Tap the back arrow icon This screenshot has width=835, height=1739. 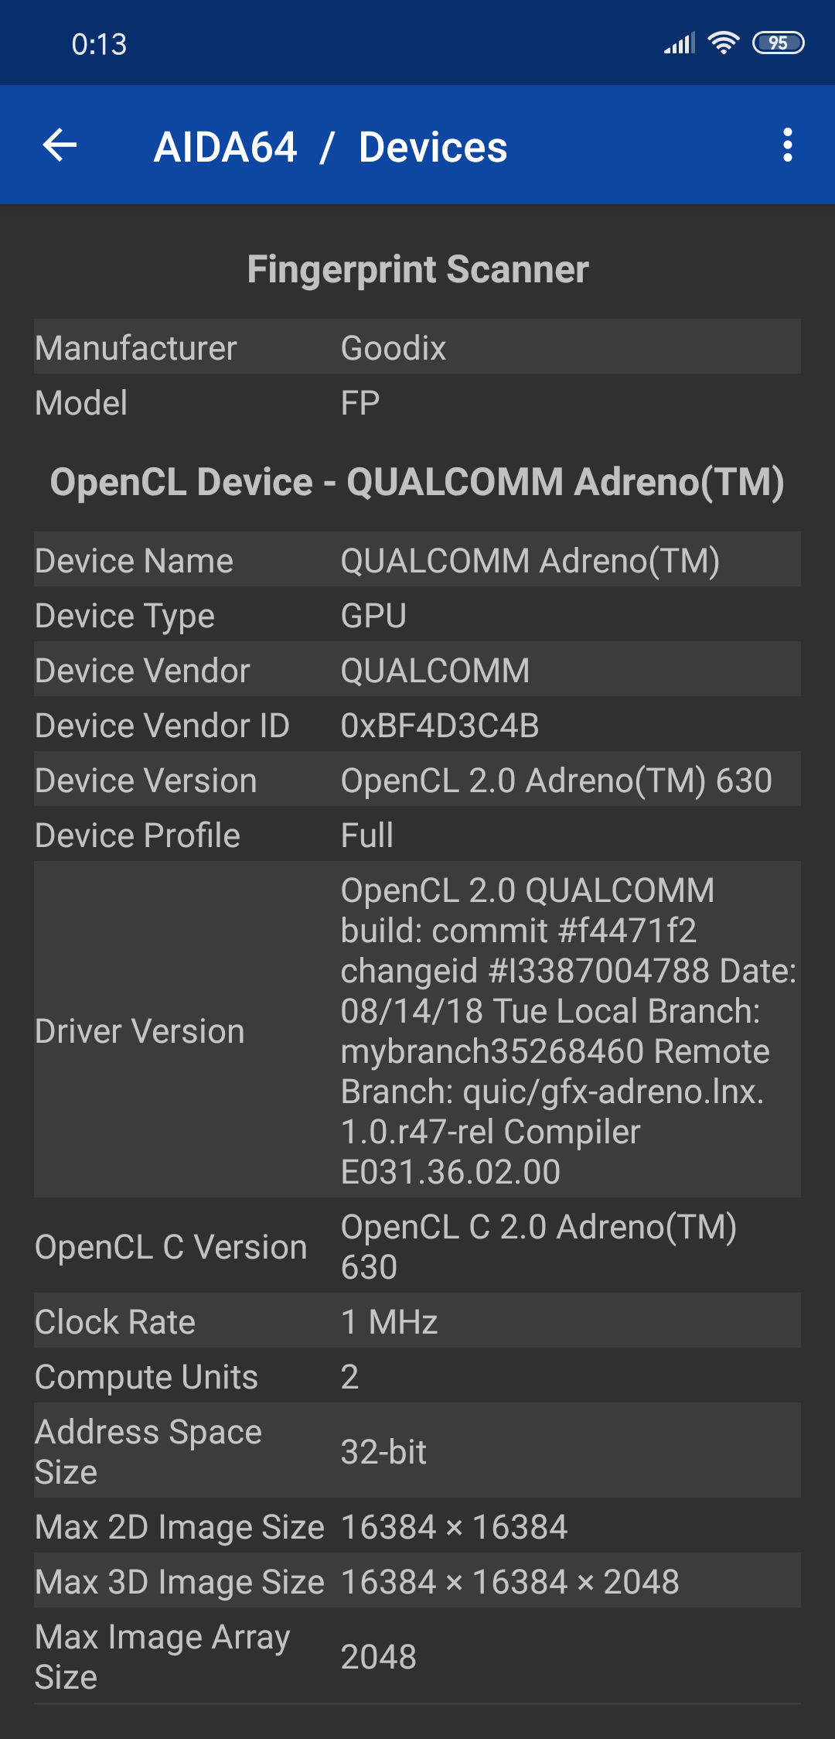click(60, 145)
